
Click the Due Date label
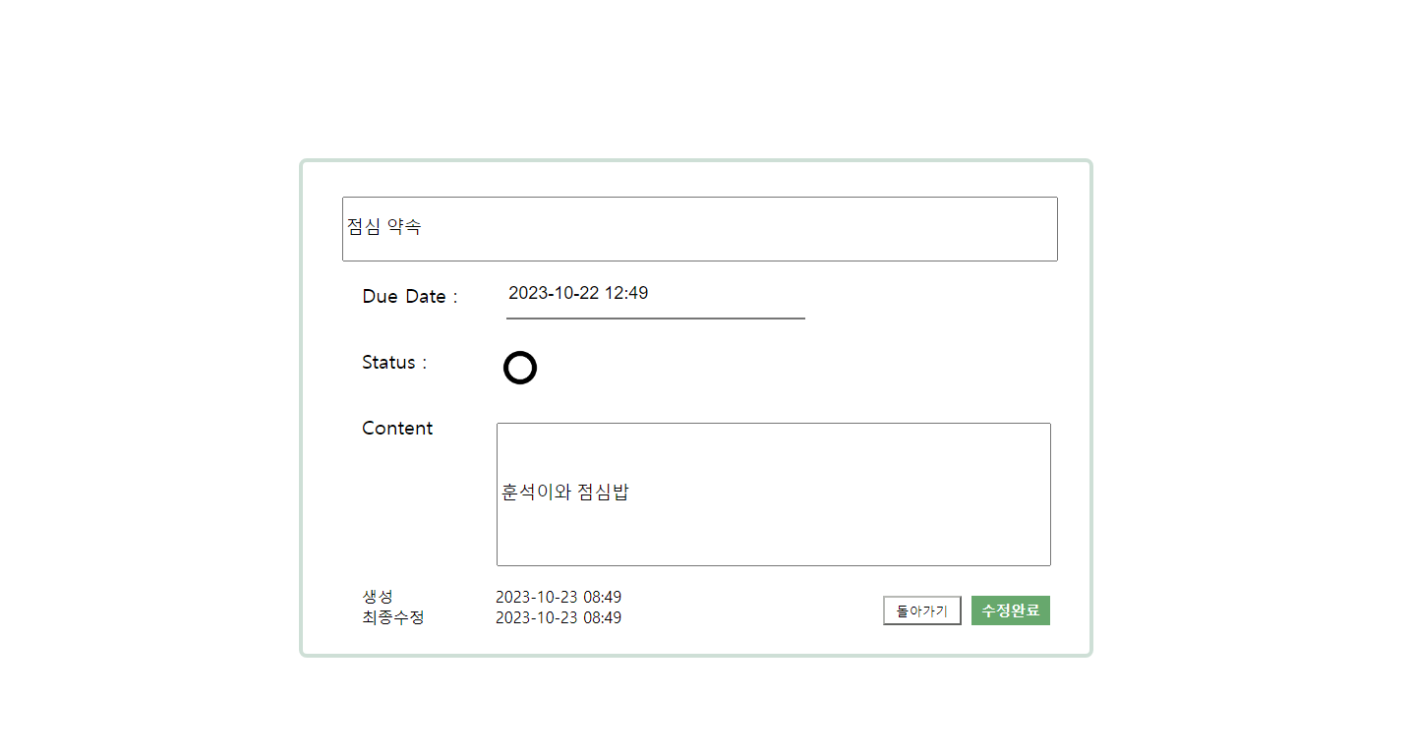pyautogui.click(x=410, y=296)
